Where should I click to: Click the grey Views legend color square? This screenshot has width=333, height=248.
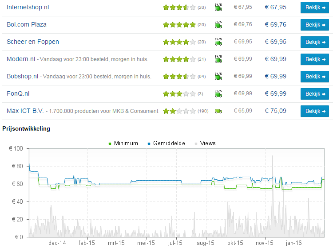pos(196,144)
